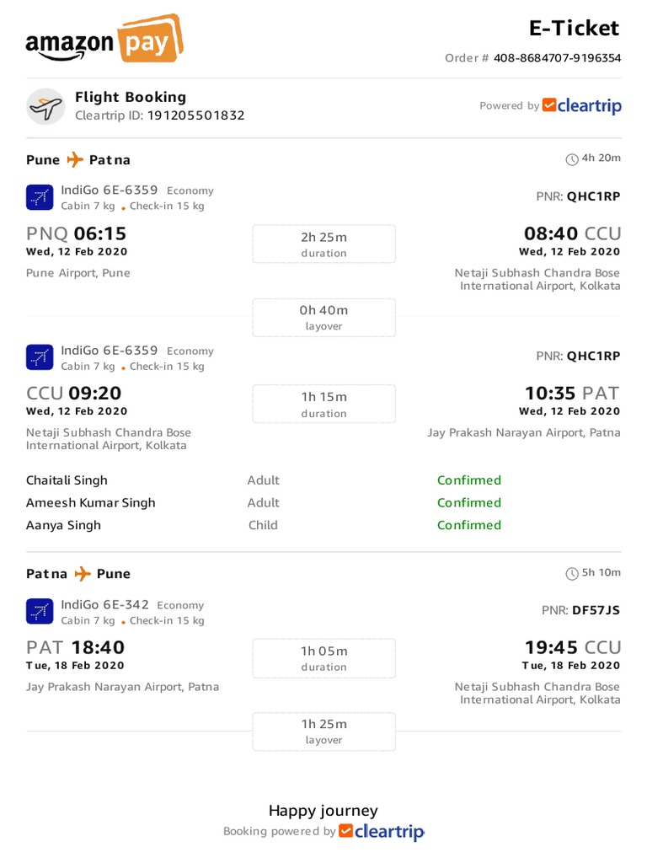Click the clock icon beside 4h 20m
Viewport: 647px width, 863px height.
click(x=572, y=158)
